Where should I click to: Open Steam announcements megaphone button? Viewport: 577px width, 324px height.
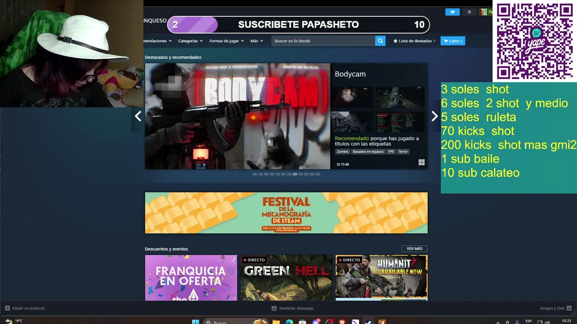click(452, 12)
